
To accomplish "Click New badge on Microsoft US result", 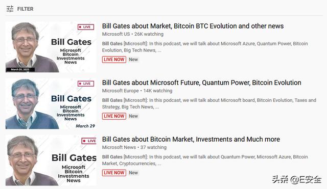I will click(x=133, y=60).
